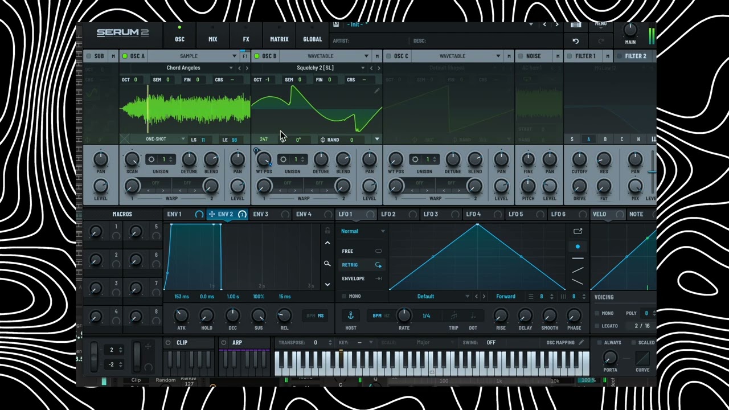
Task: Disable the OSC A power toggle
Action: click(125, 56)
